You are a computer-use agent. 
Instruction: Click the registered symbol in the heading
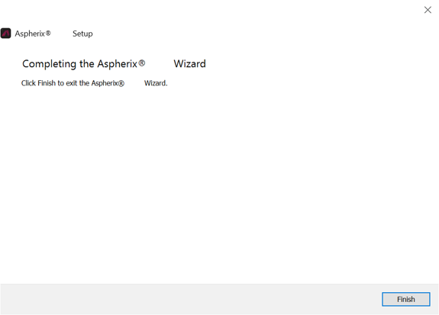tap(142, 63)
